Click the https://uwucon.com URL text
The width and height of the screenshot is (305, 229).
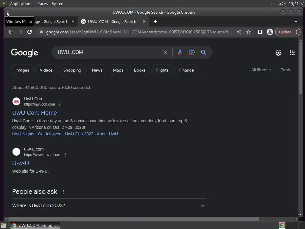point(40,104)
